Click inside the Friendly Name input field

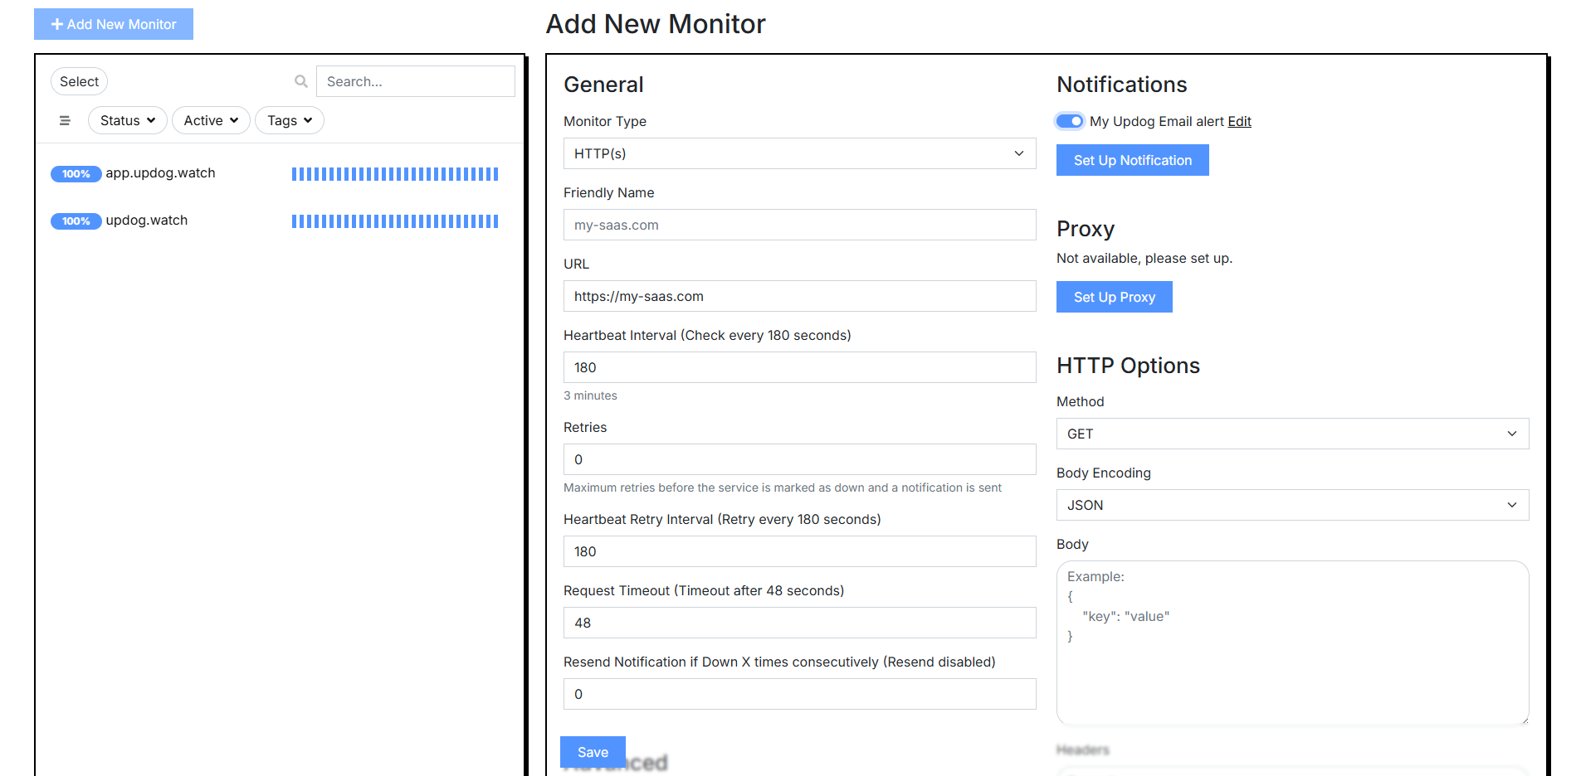[799, 225]
